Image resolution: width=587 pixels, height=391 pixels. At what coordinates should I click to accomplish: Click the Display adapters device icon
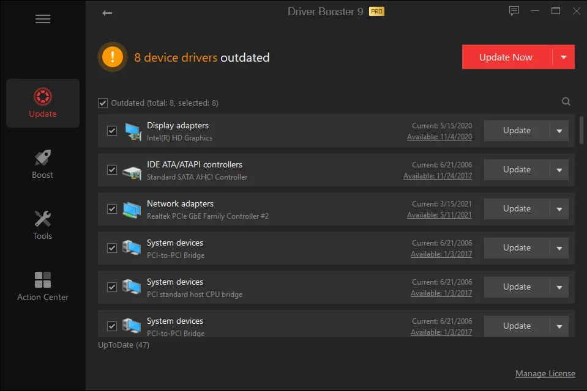coord(132,131)
